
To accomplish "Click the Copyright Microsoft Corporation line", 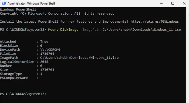I will click(x=57, y=13).
